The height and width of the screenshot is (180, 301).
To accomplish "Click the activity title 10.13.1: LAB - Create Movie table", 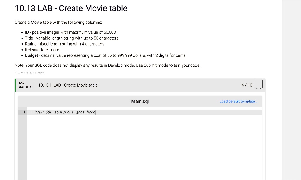I will click(68, 85).
